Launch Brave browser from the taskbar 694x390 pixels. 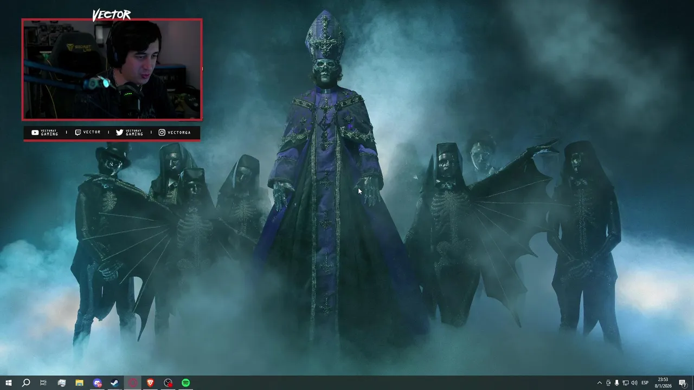150,383
